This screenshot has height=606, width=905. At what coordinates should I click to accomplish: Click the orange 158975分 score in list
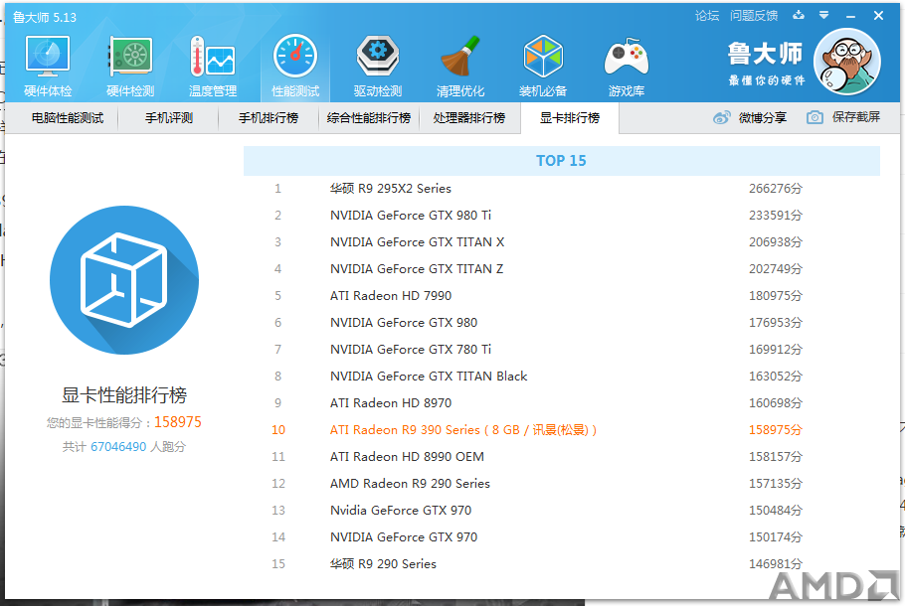tap(776, 429)
